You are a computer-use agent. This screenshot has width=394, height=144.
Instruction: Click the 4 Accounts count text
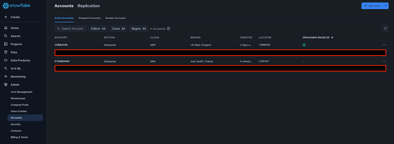click(x=158, y=29)
